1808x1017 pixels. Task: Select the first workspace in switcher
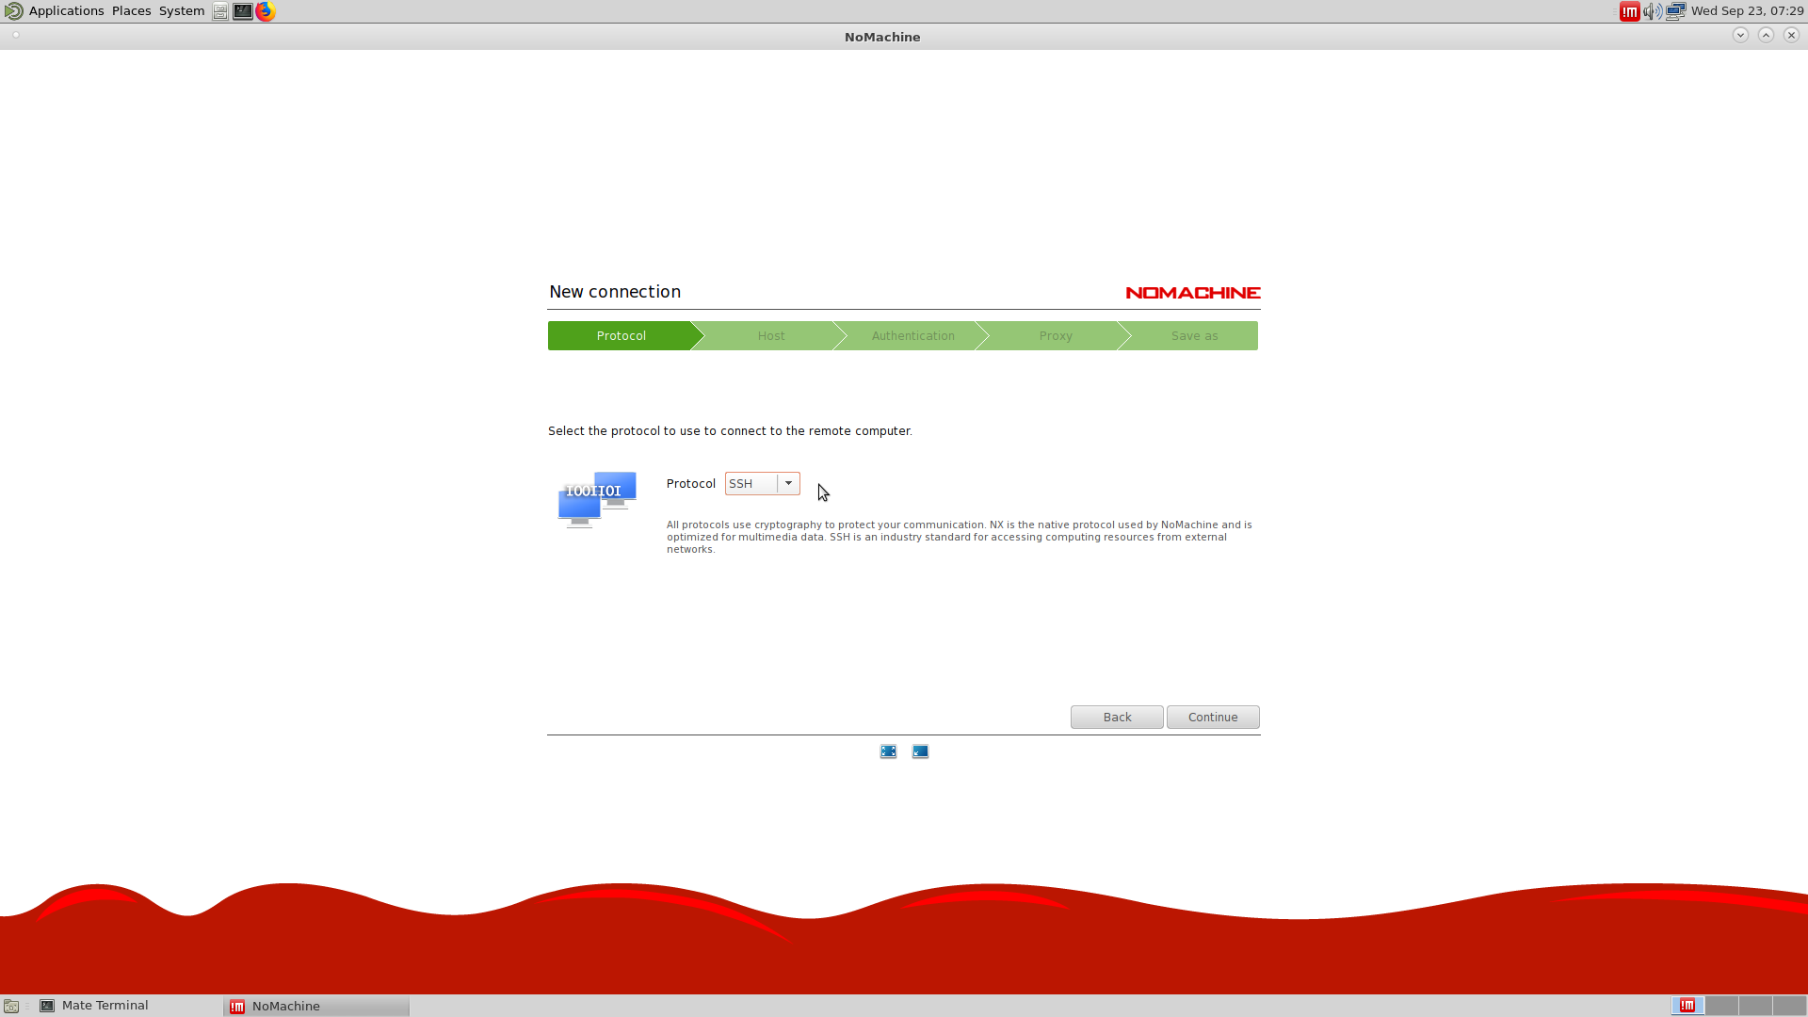point(1687,1006)
